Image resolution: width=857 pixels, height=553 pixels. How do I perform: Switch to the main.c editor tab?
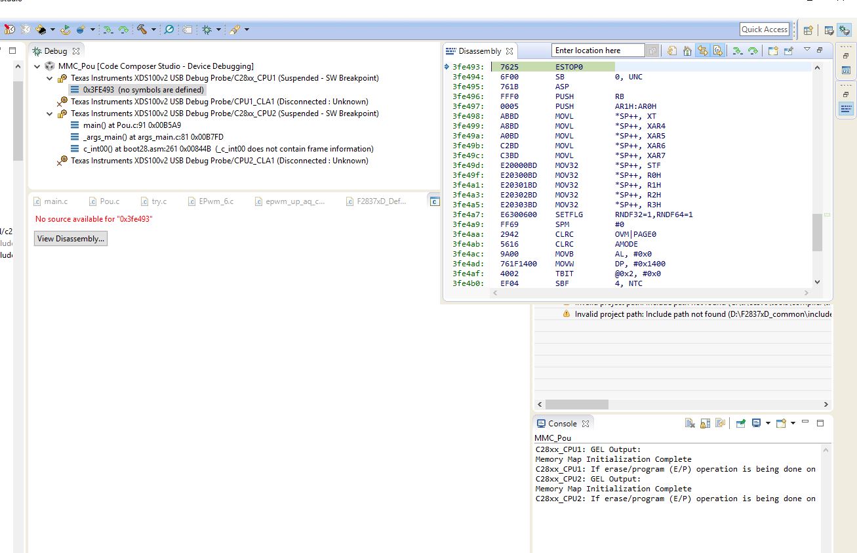coord(50,201)
